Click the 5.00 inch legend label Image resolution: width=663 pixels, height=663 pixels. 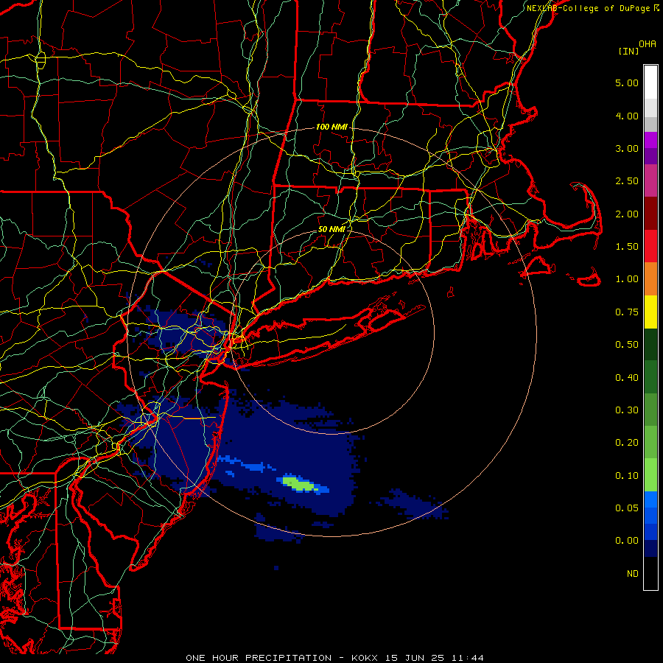click(x=627, y=83)
